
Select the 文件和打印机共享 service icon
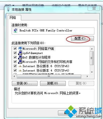20,62
